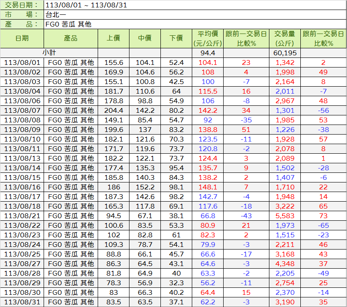
Task: Click the 中價 column header
Action: pyautogui.click(x=145, y=39)
